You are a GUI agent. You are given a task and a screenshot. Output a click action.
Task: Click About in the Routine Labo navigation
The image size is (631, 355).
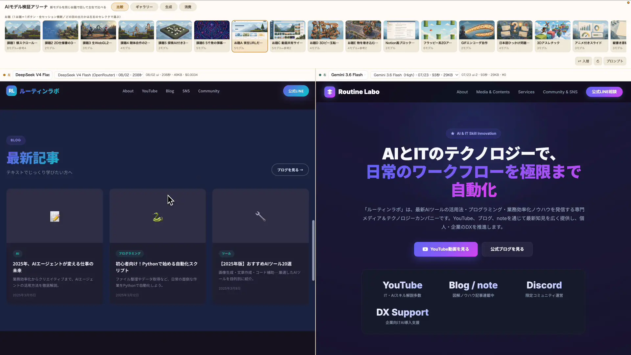(x=462, y=92)
